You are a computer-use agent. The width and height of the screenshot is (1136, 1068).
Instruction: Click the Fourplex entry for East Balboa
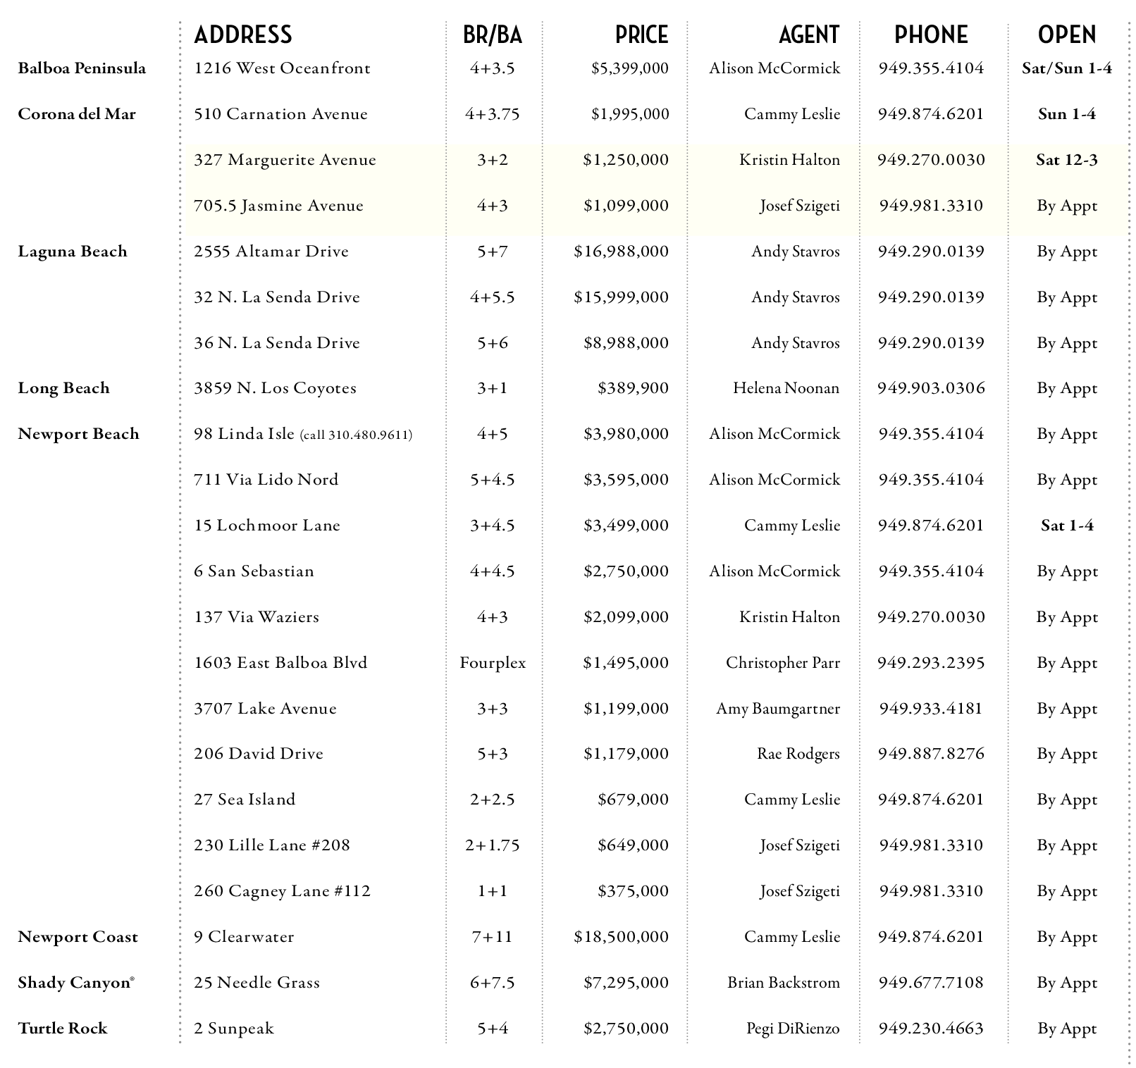[x=493, y=663]
